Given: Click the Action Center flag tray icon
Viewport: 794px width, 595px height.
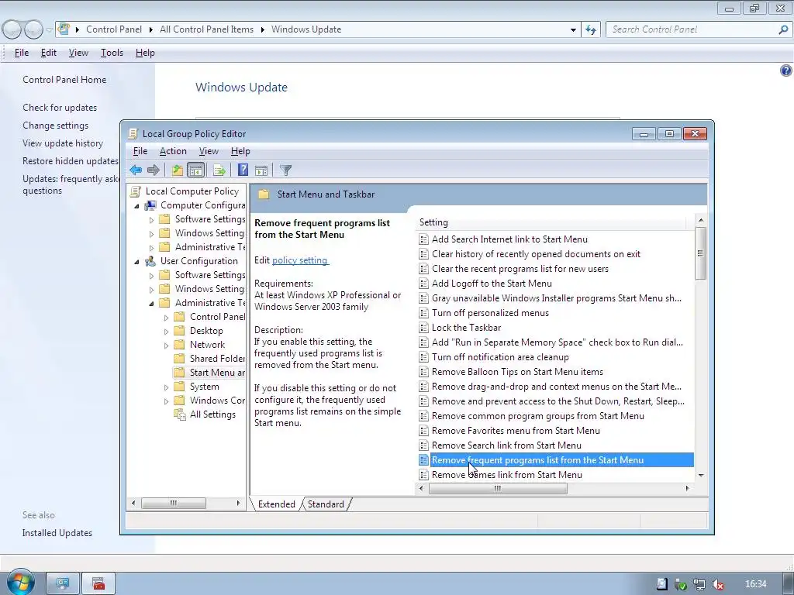Looking at the screenshot, I should [662, 584].
